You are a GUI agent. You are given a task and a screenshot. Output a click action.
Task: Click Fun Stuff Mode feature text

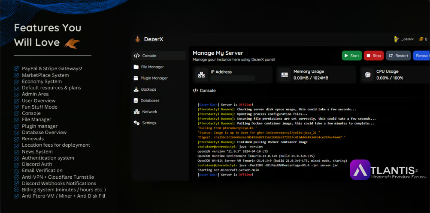(x=39, y=107)
